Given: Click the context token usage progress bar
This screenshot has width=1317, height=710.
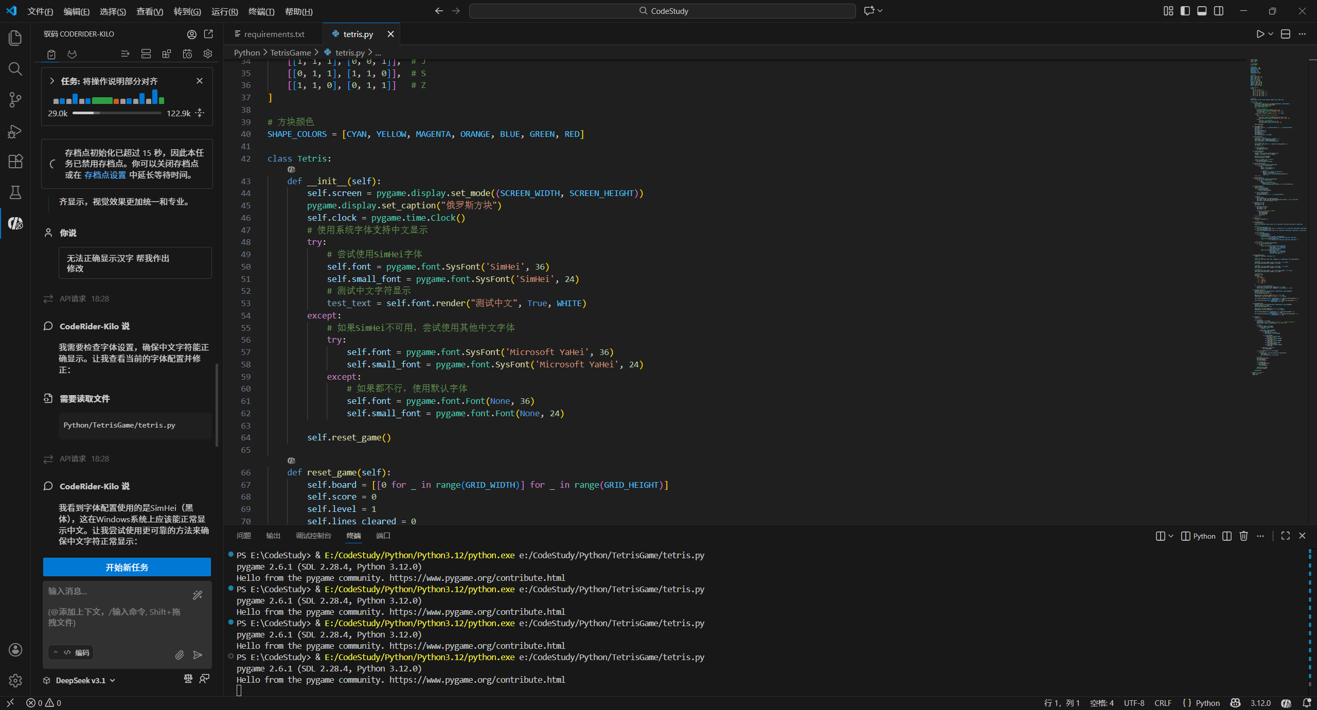Looking at the screenshot, I should click(117, 113).
